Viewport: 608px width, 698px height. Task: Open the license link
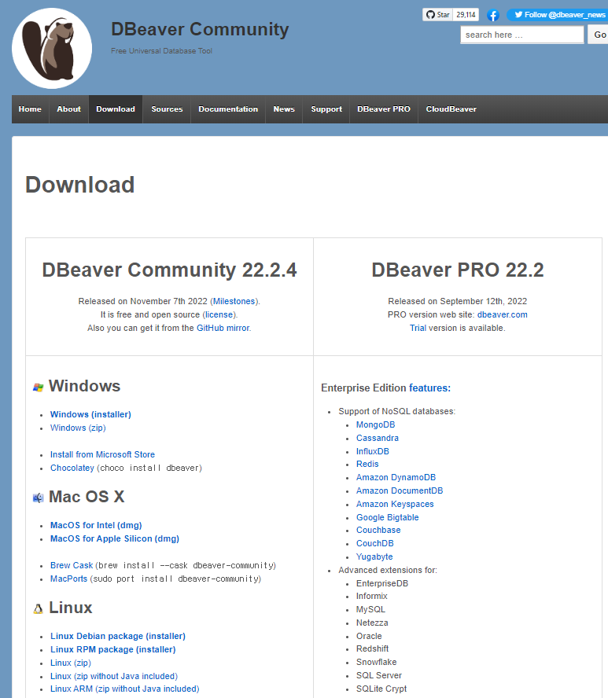click(219, 314)
